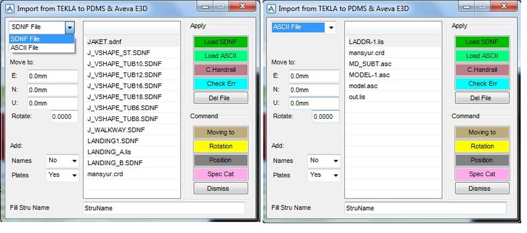Select J_VSHAPE_TUB16.SDNF file
The image size is (527, 233).
132,85
